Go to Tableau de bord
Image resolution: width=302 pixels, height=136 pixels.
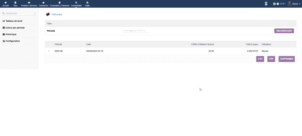pyautogui.click(x=14, y=21)
